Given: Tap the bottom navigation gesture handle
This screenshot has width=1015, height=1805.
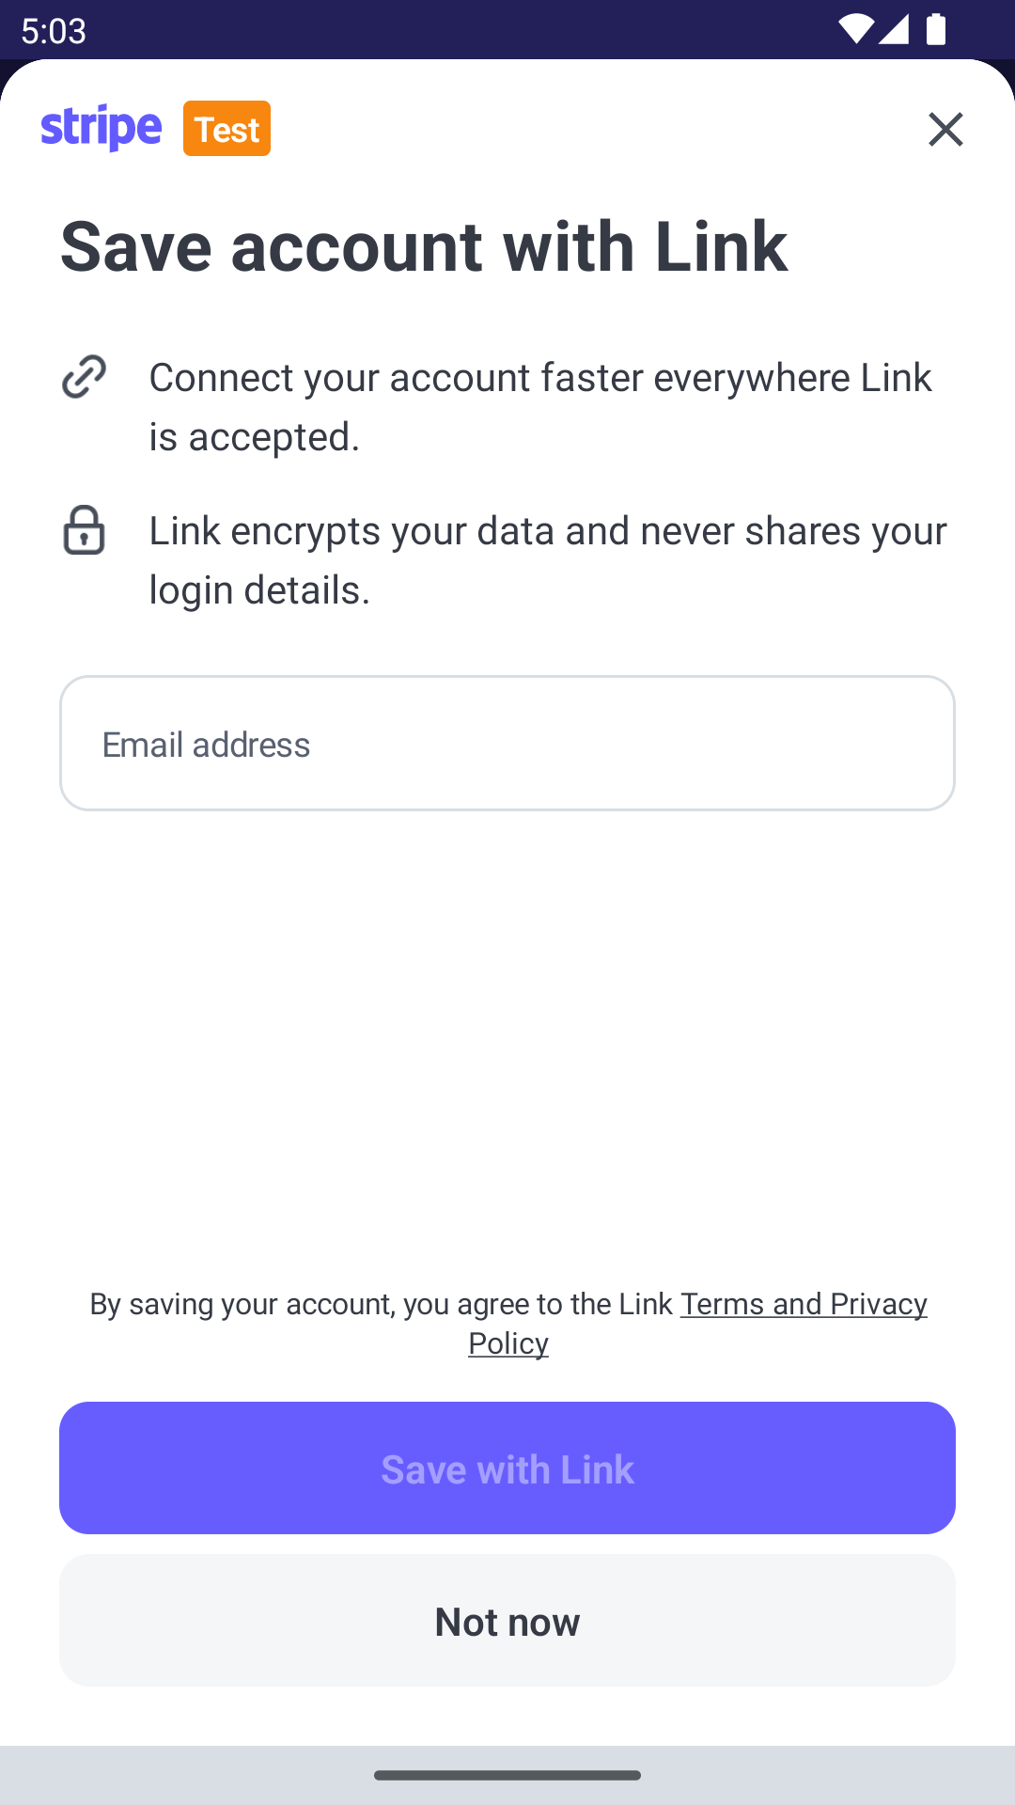Looking at the screenshot, I should (x=507, y=1775).
